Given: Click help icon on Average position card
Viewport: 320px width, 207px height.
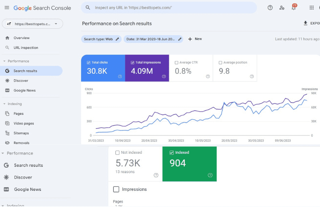Looking at the screenshot, I should (252, 76).
